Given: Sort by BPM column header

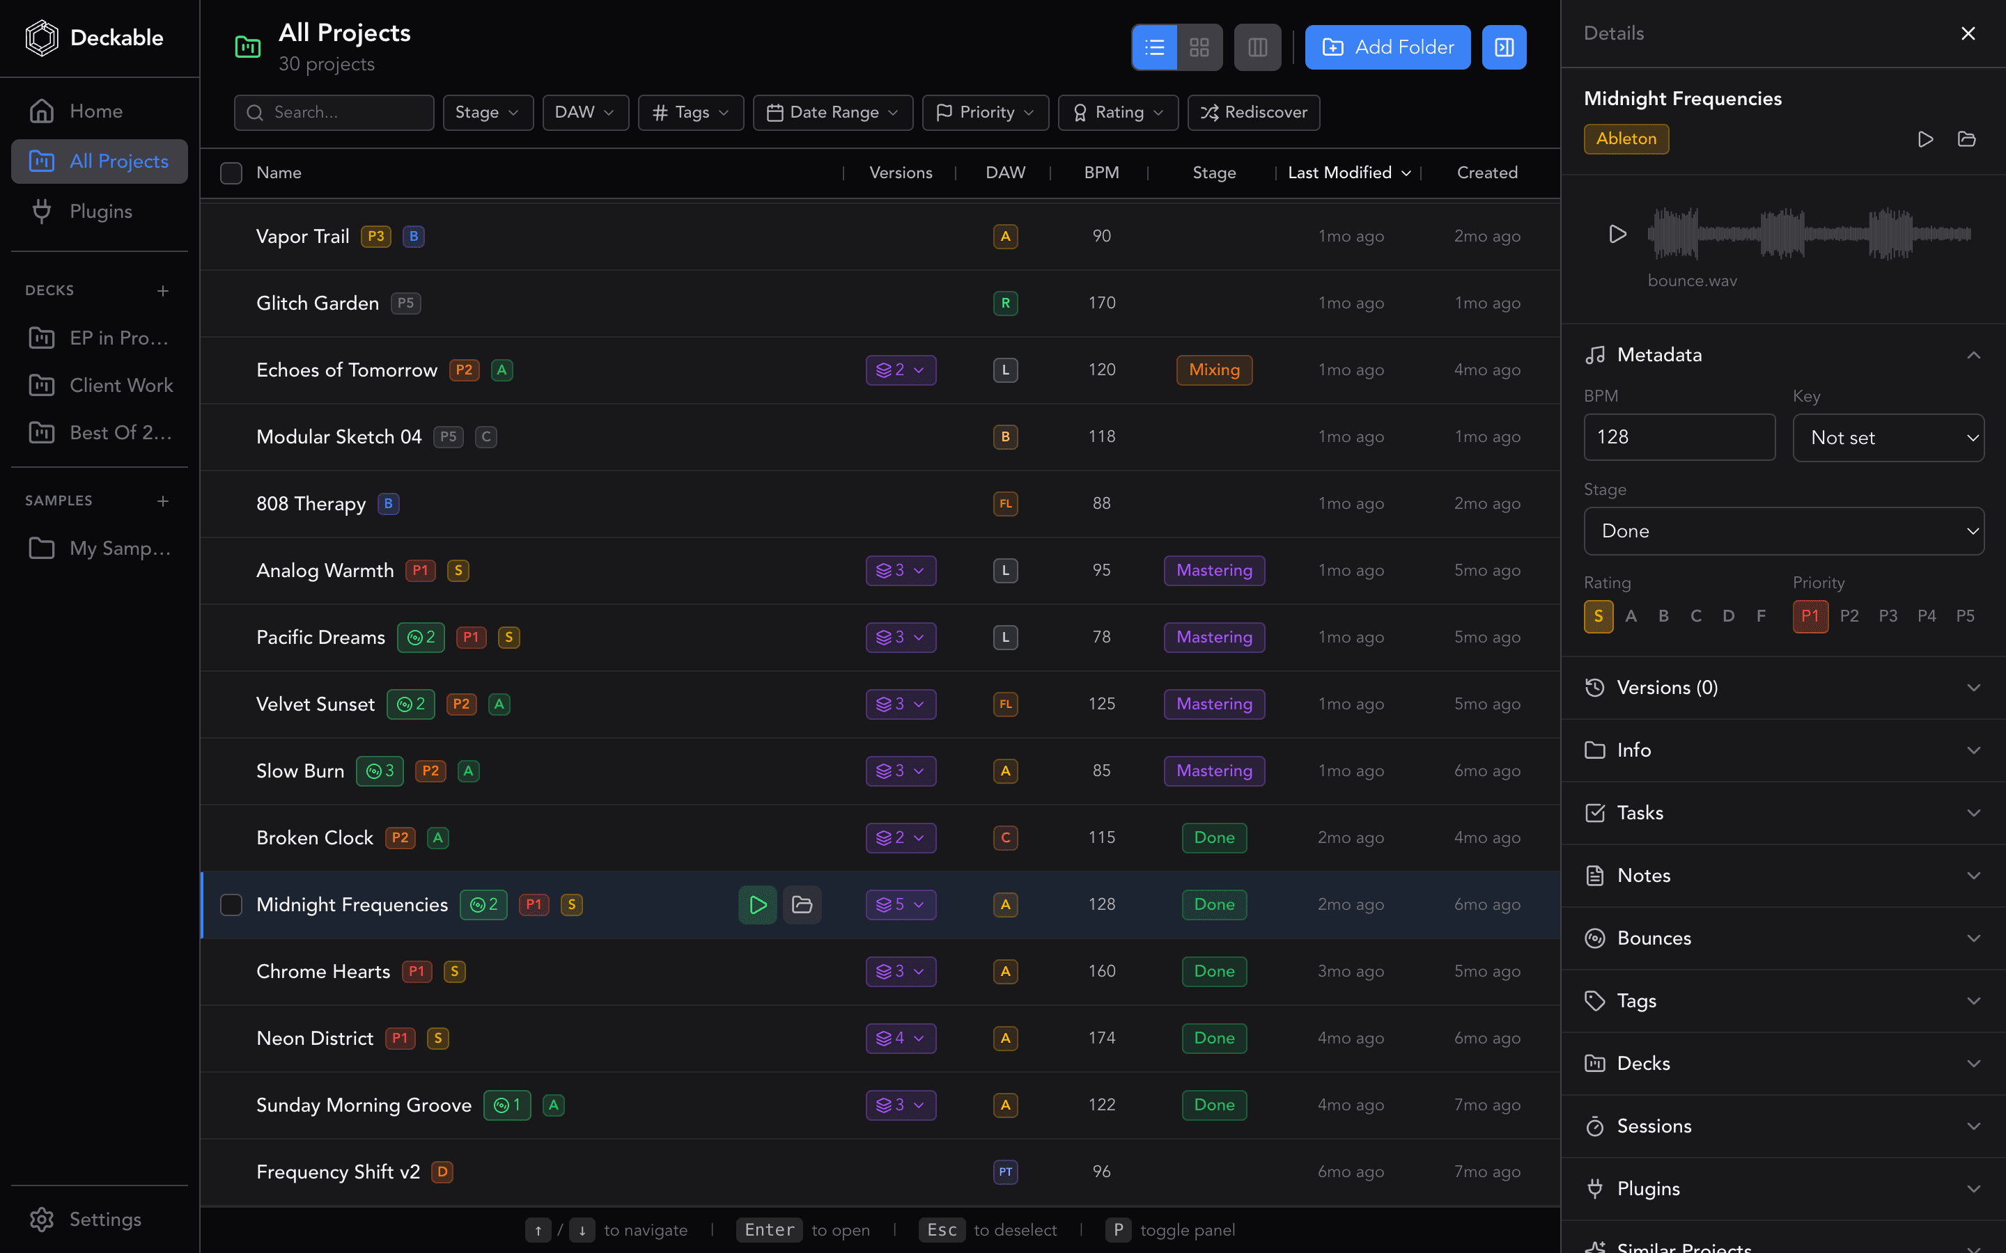Looking at the screenshot, I should pos(1101,173).
